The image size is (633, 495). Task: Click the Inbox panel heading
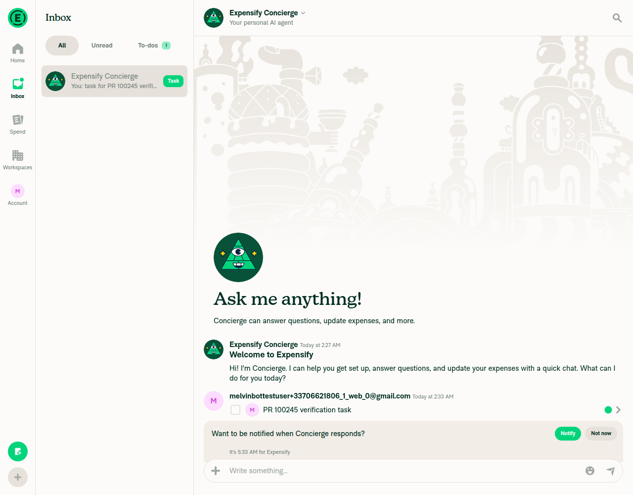[58, 18]
